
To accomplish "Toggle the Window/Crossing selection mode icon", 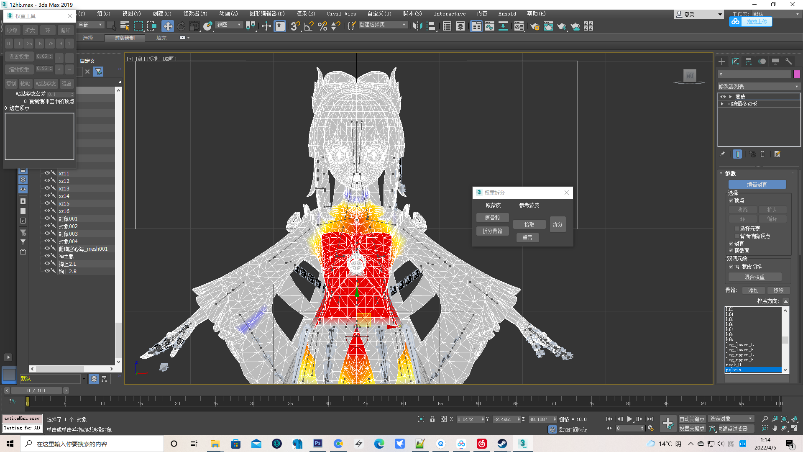I will [x=152, y=26].
